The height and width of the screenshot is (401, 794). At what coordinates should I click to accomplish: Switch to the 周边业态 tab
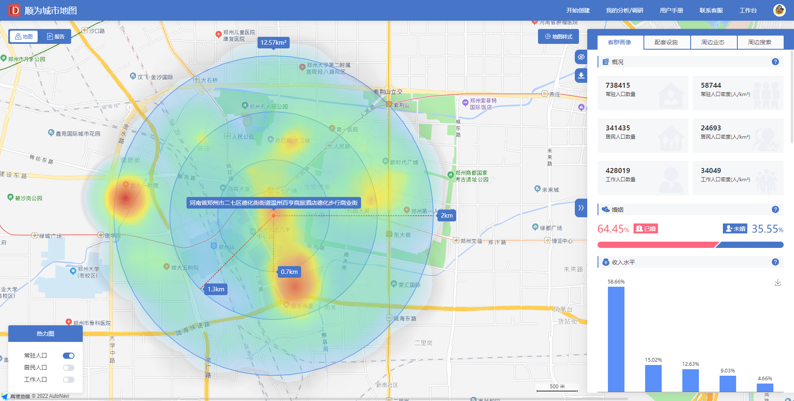[713, 42]
